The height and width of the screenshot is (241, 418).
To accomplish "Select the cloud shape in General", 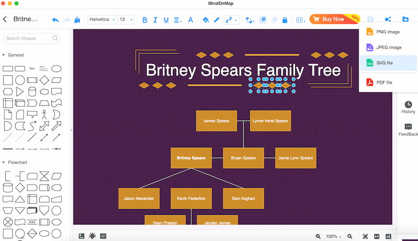I will tap(44, 91).
